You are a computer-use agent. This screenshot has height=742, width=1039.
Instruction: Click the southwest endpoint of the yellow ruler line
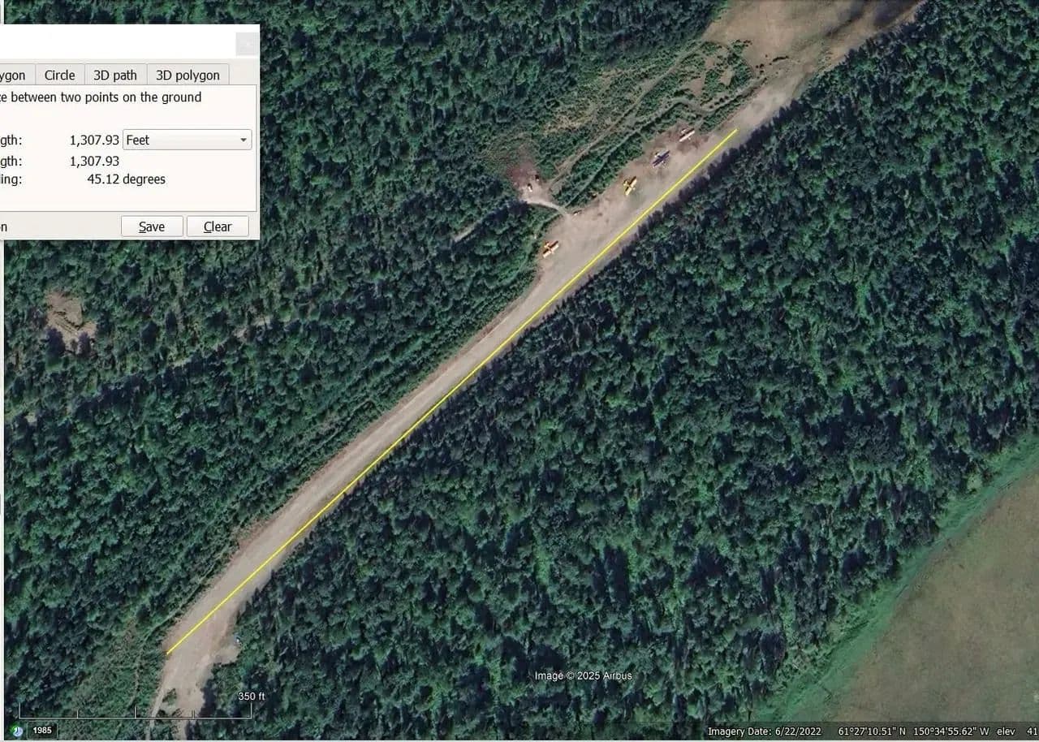[x=167, y=653]
